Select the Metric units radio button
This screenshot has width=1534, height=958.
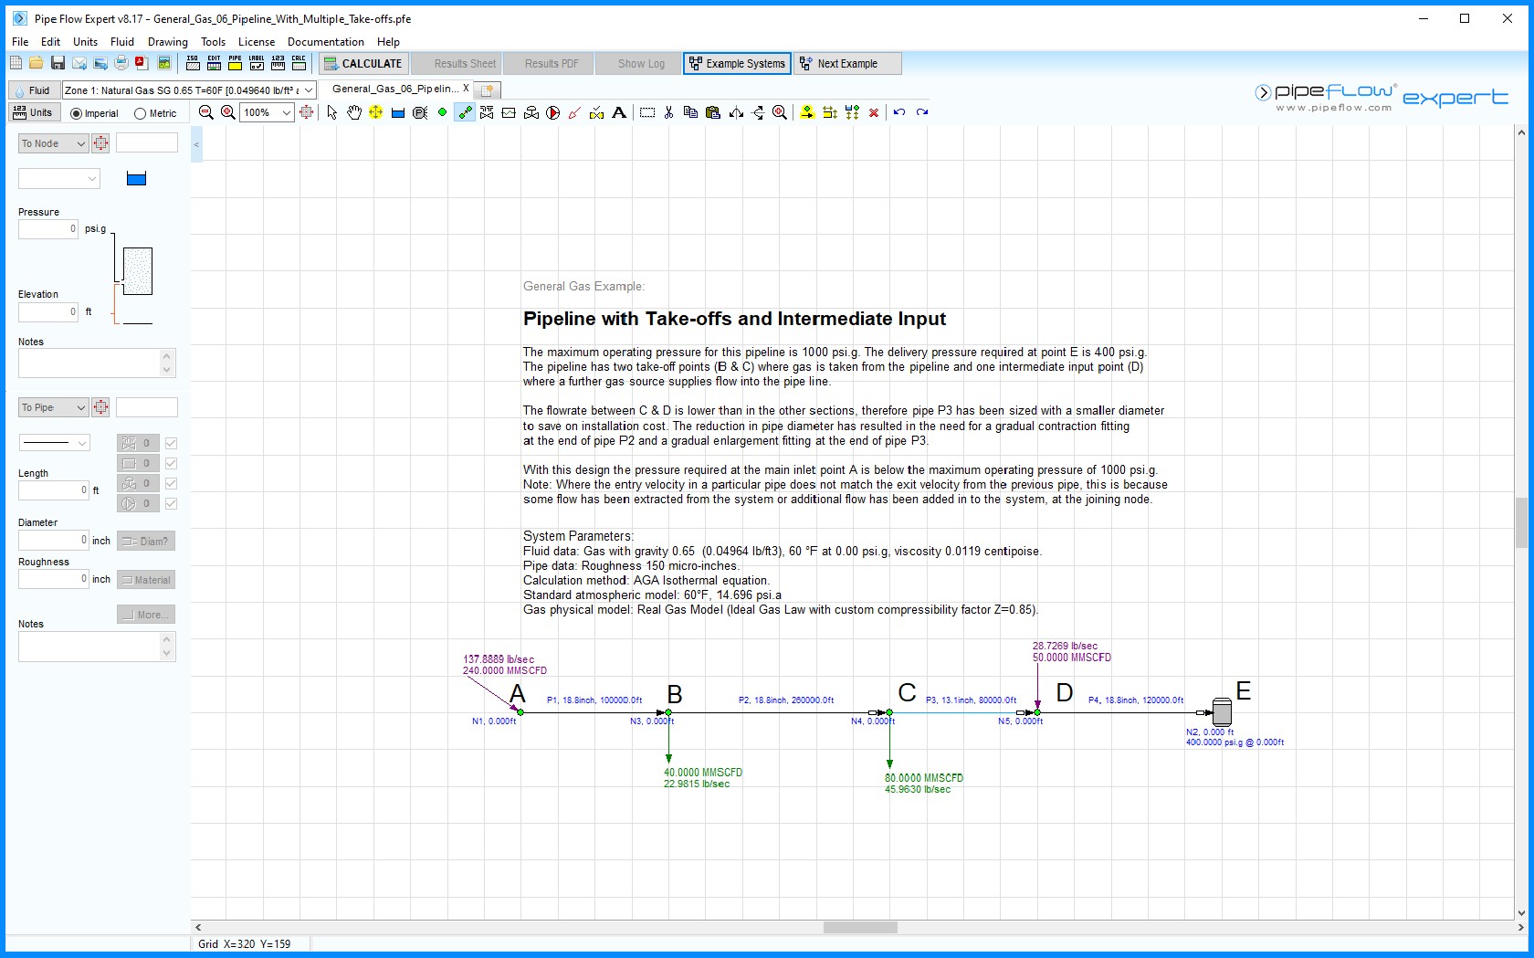[x=140, y=113]
